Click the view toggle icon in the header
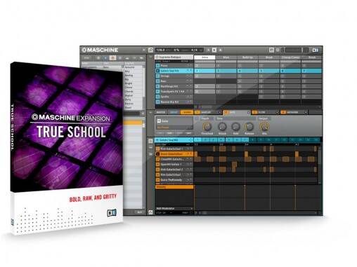Viewport: 357px width, 267px height. (271, 50)
